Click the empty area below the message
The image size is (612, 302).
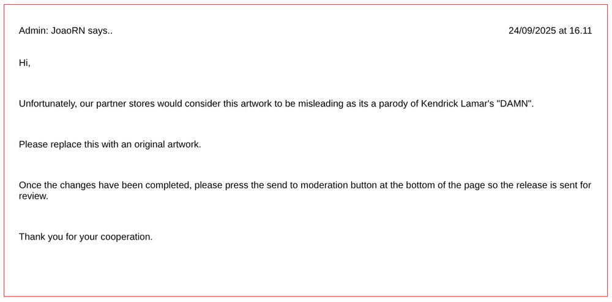[x=306, y=272]
